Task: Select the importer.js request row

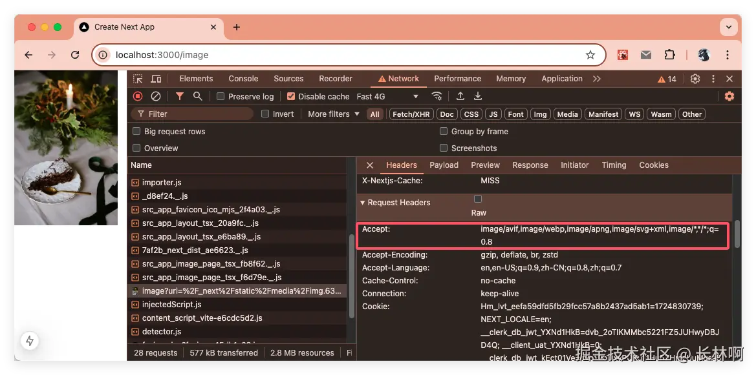Action: [237, 183]
